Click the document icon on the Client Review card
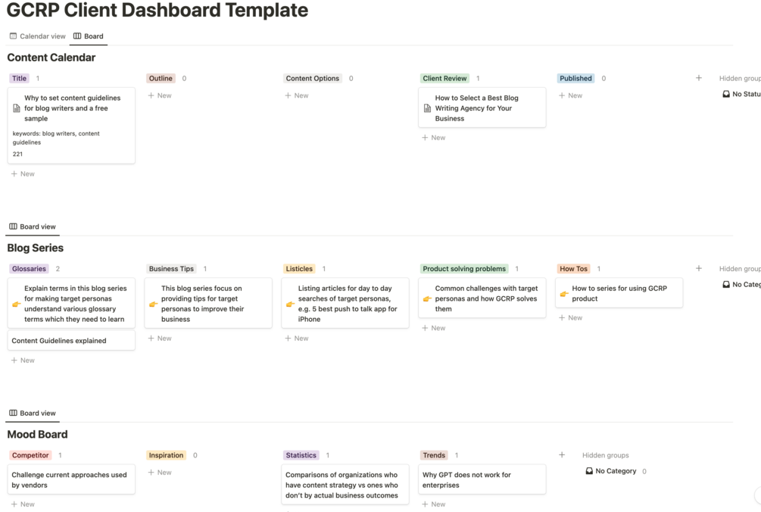Screen dimensions: 761x512 [427, 108]
